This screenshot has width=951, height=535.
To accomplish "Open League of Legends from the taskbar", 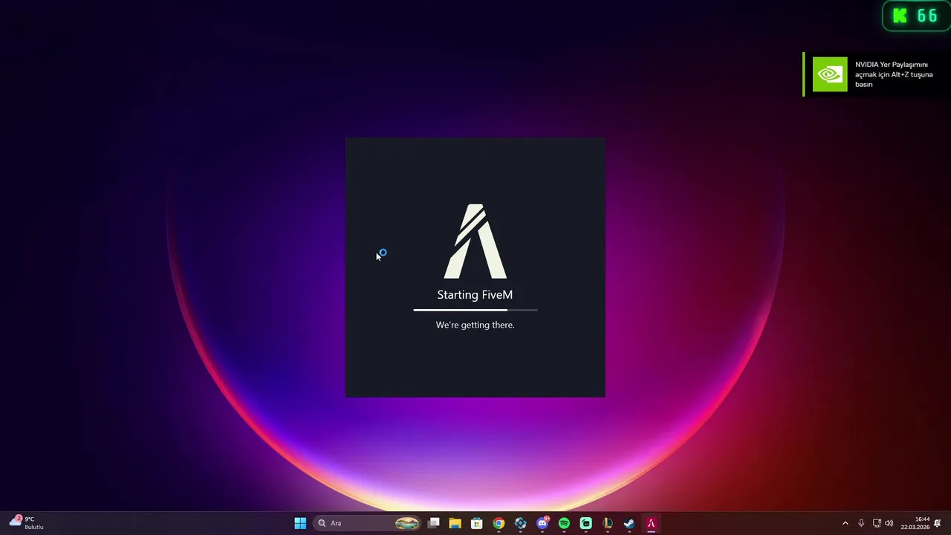I will (x=608, y=523).
